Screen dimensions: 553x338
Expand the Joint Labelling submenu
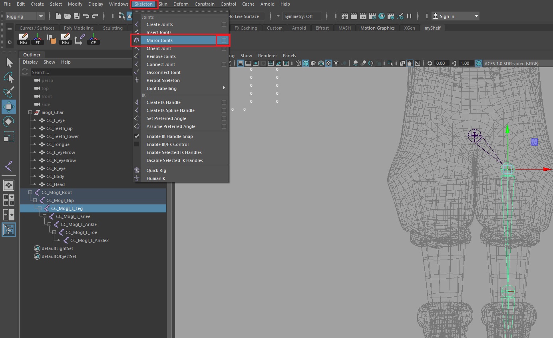181,88
